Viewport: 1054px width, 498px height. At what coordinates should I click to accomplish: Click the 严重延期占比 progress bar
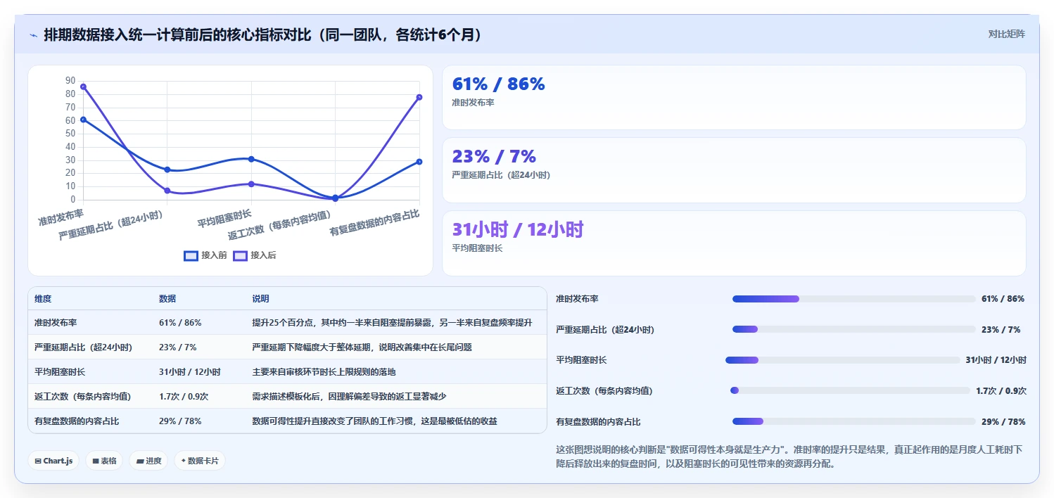click(x=854, y=329)
